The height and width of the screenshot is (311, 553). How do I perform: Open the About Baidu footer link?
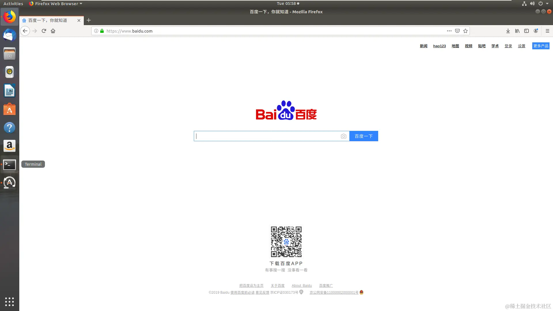(302, 286)
